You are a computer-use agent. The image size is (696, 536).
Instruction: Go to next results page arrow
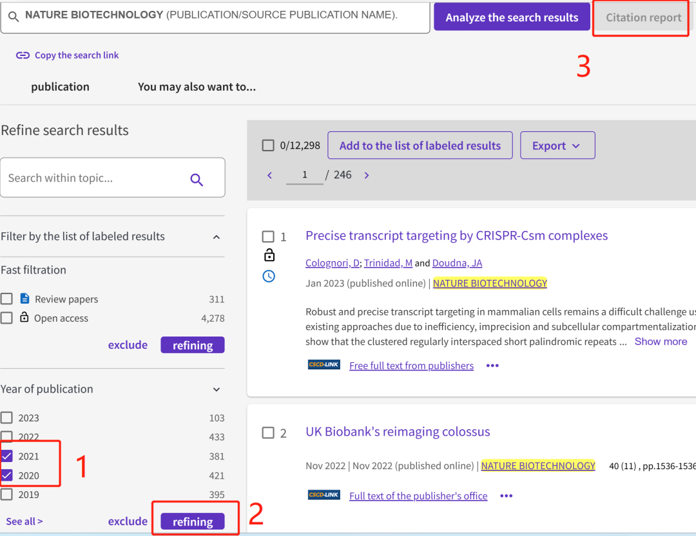(367, 175)
